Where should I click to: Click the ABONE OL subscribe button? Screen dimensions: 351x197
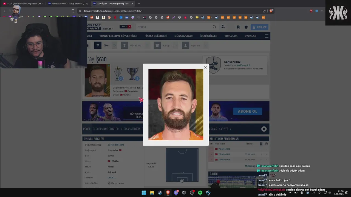tap(247, 111)
